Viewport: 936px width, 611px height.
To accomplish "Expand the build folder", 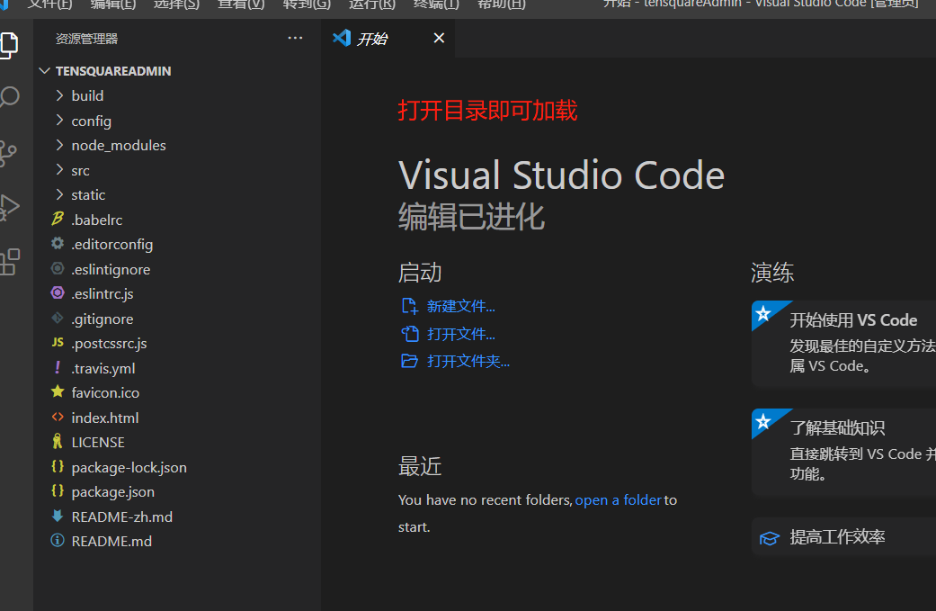I will 59,95.
